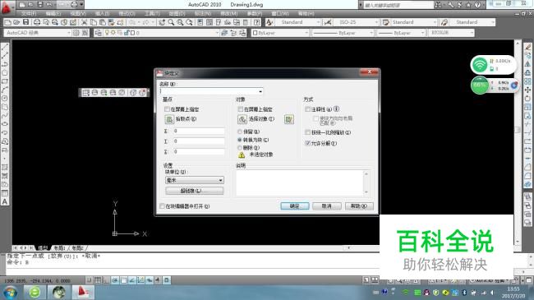
Task: Switch to the Model tab
Action: pyautogui.click(x=43, y=248)
